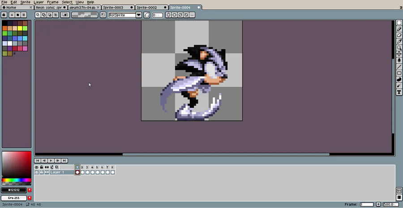The image size is (403, 208).
Task: Click the 1:1 preview window icon
Action: coord(399,191)
